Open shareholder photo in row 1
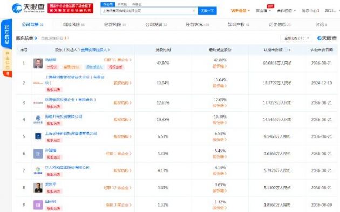This screenshot has width=340, height=212. (x=38, y=63)
